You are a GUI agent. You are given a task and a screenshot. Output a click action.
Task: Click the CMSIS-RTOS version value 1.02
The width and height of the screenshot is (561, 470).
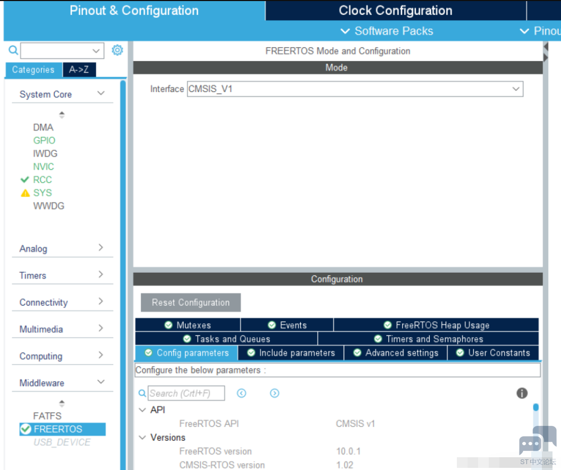tap(345, 465)
